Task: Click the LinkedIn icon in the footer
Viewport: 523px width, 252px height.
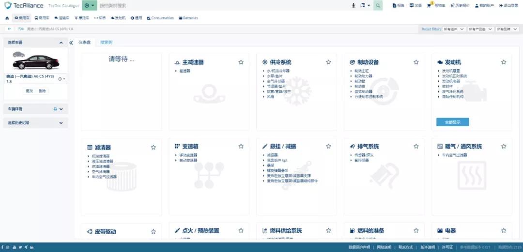Action: [31, 247]
